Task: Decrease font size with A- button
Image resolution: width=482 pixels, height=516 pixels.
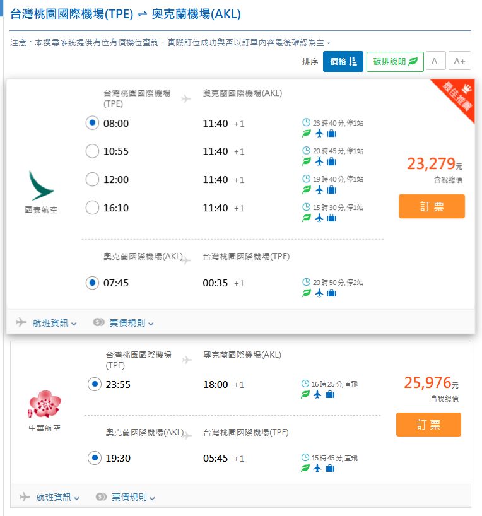Action: (436, 61)
